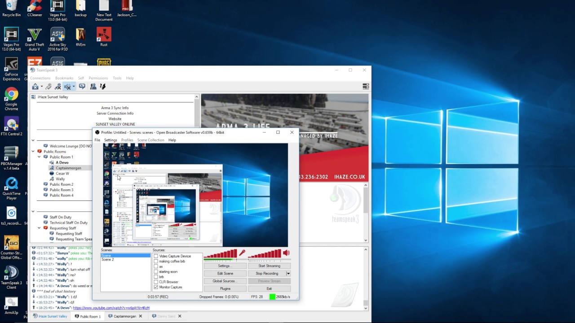Open the OBS Help menu

172,140
